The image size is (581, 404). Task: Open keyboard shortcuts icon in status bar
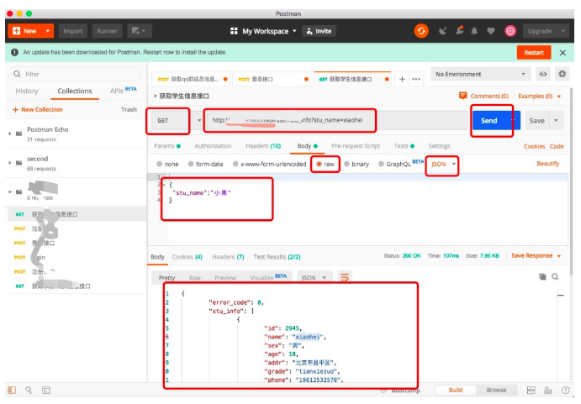[548, 390]
